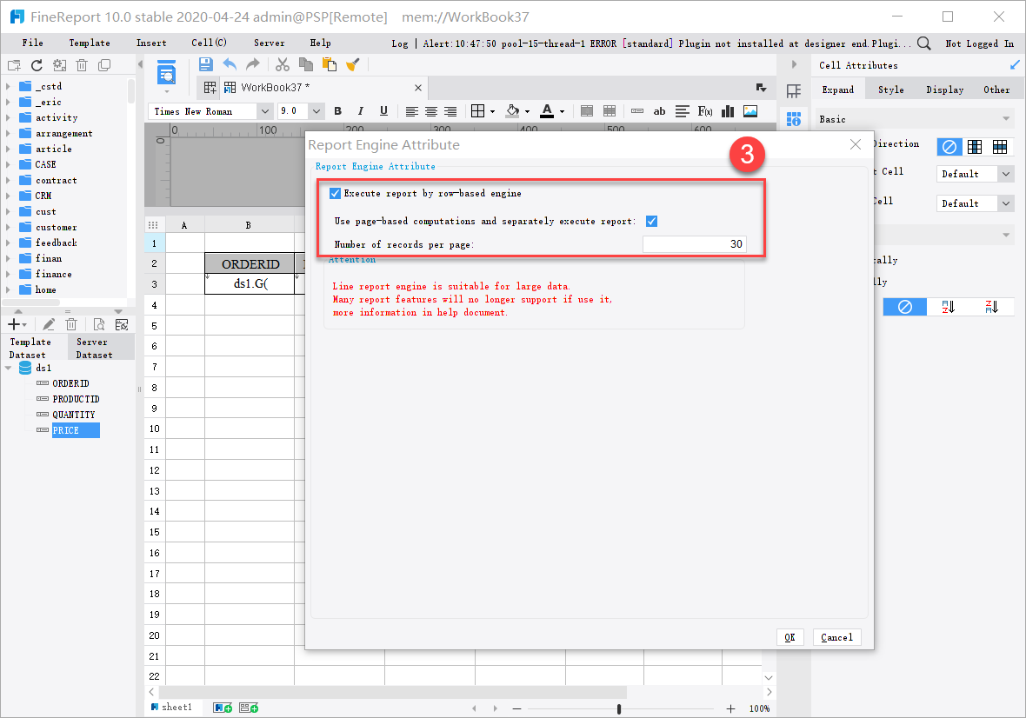Select the Format Painter tool

(352, 65)
